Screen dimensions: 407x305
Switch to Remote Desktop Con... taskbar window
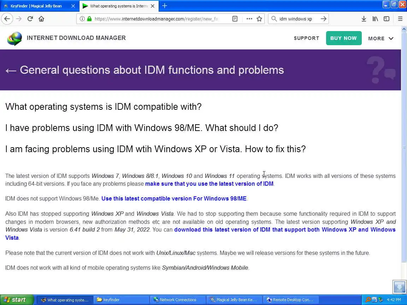click(291, 300)
